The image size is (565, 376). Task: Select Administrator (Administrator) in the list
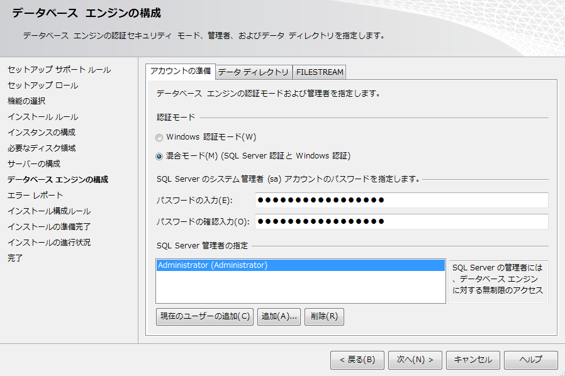pos(301,265)
